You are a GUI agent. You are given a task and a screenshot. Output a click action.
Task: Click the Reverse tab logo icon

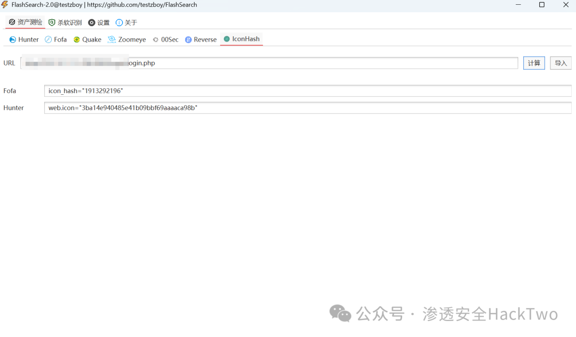[188, 39]
